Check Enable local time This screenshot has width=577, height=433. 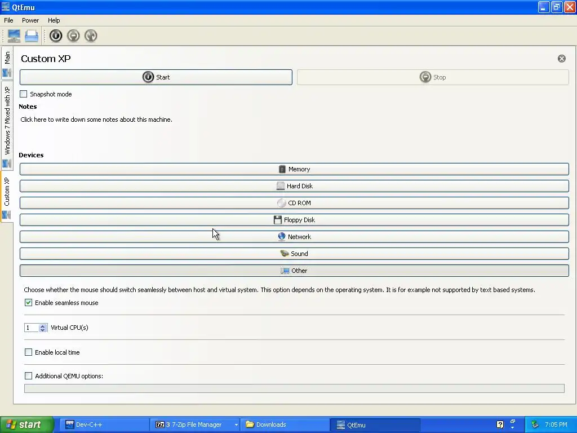tap(28, 352)
